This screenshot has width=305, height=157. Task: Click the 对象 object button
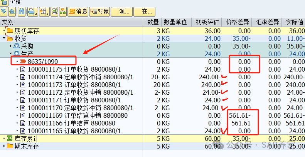coord(100,12)
